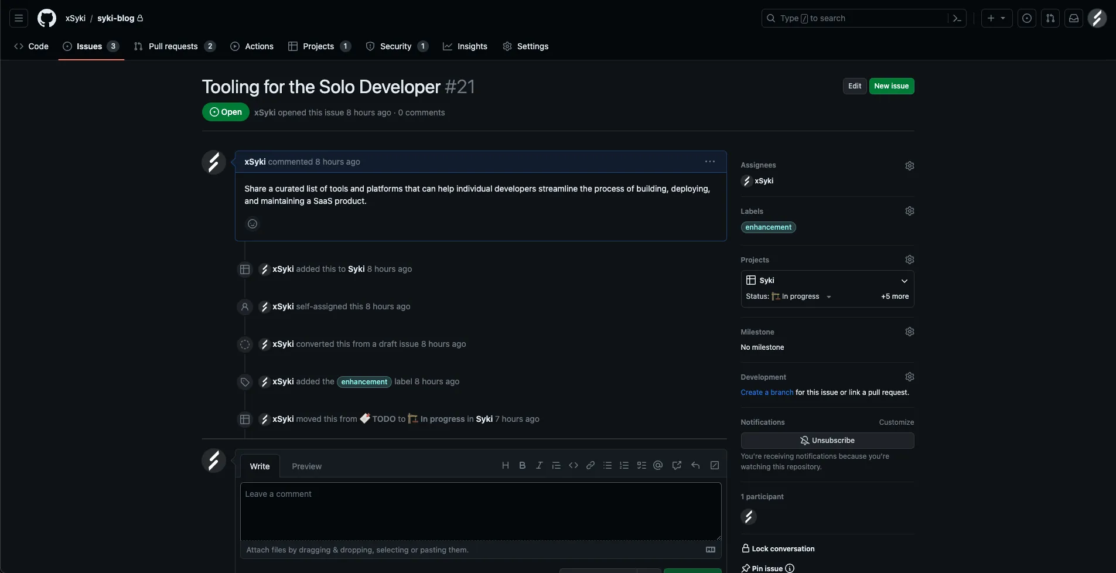Viewport: 1116px width, 573px height.
Task: Click the Create a branch link
Action: coord(766,393)
